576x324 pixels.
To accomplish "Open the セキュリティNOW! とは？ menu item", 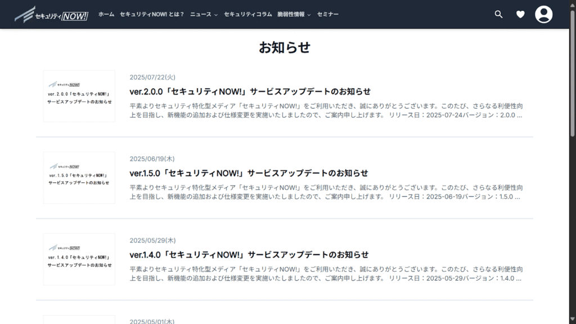I will [152, 14].
